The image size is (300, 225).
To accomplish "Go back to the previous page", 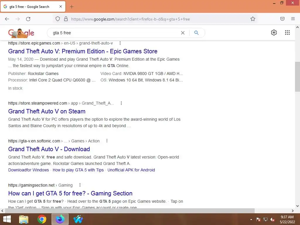I will [7, 19].
